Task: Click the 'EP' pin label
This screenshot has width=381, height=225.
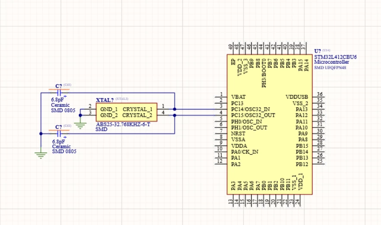Action: [233, 62]
